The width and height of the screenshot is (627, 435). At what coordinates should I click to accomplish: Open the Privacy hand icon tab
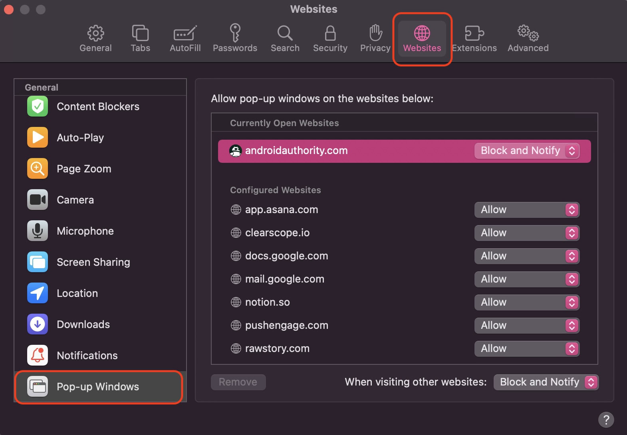pos(375,34)
